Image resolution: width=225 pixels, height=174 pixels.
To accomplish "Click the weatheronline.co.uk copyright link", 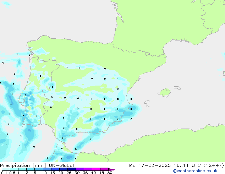I will pyautogui.click(x=195, y=171).
